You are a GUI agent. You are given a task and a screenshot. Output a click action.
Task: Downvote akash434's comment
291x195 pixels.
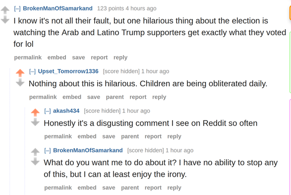(x=35, y=122)
